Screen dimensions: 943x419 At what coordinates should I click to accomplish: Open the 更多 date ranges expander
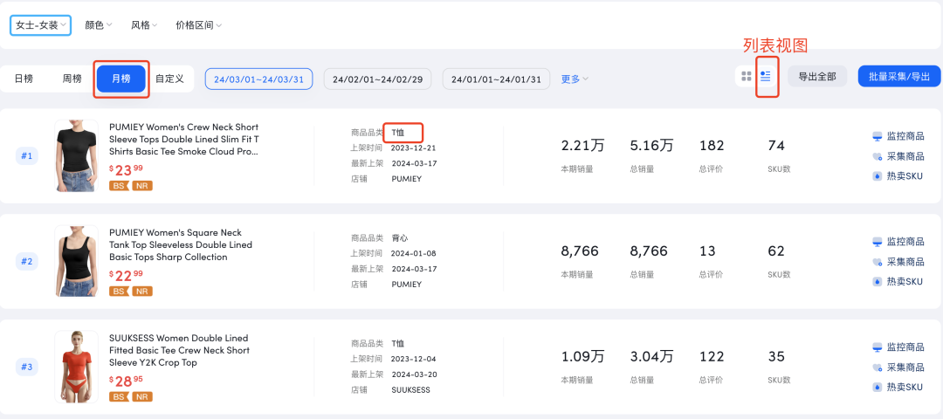pyautogui.click(x=575, y=79)
